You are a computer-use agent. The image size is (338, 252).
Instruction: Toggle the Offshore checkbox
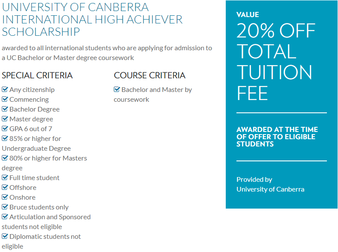point(5,187)
